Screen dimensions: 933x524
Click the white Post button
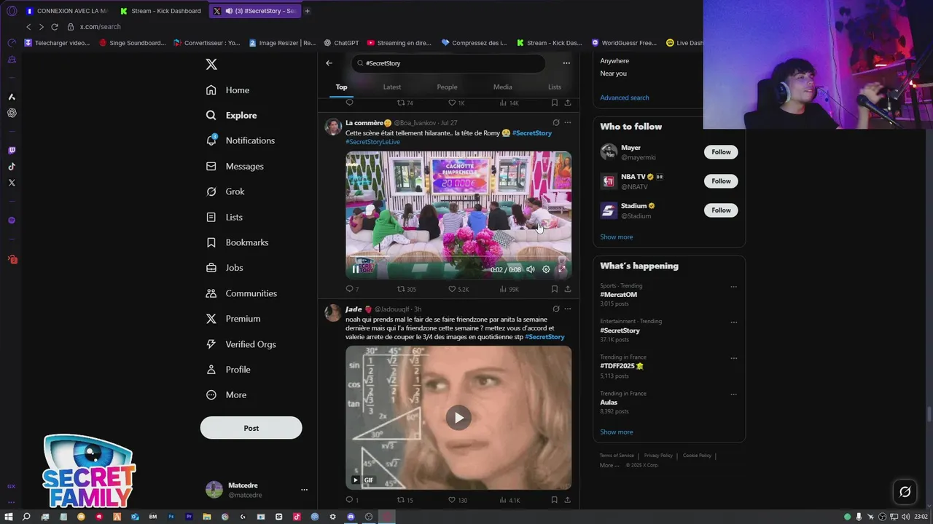pos(251,428)
